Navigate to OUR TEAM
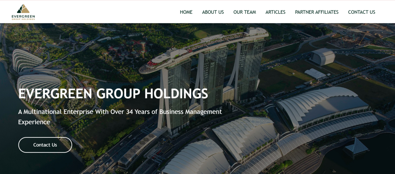Screen dimensions: 395x174 tap(244, 12)
